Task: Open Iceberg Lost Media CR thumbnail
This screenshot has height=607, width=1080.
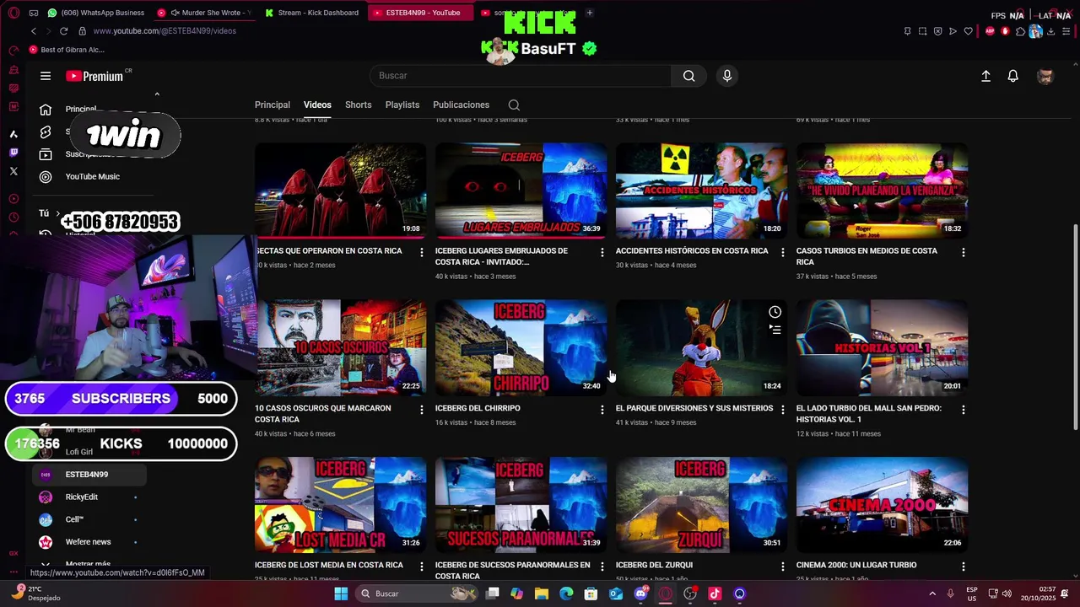Action: [340, 505]
